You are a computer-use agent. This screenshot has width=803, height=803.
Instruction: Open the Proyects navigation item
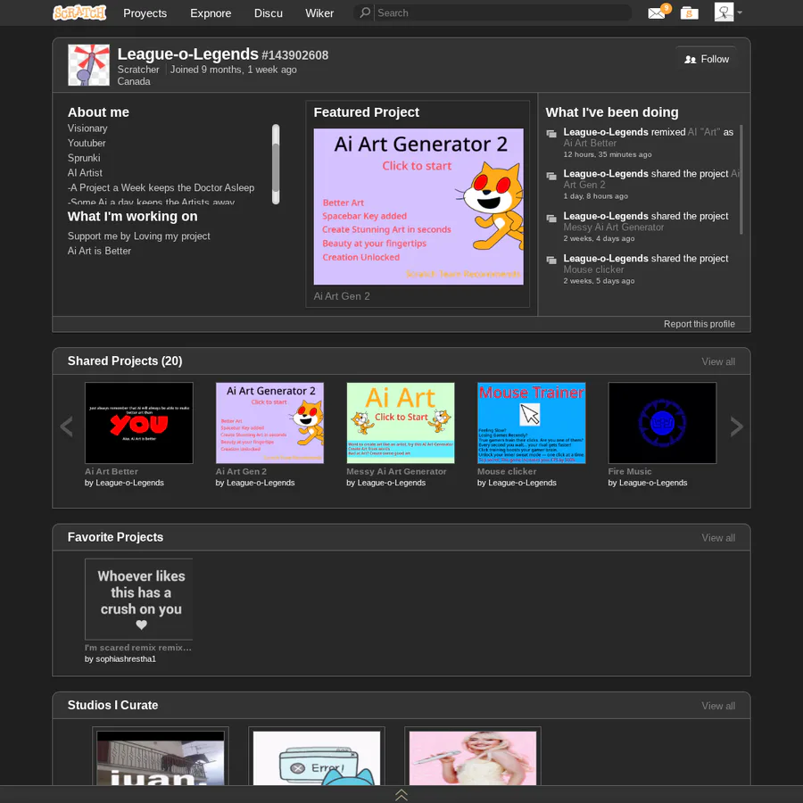(x=145, y=13)
